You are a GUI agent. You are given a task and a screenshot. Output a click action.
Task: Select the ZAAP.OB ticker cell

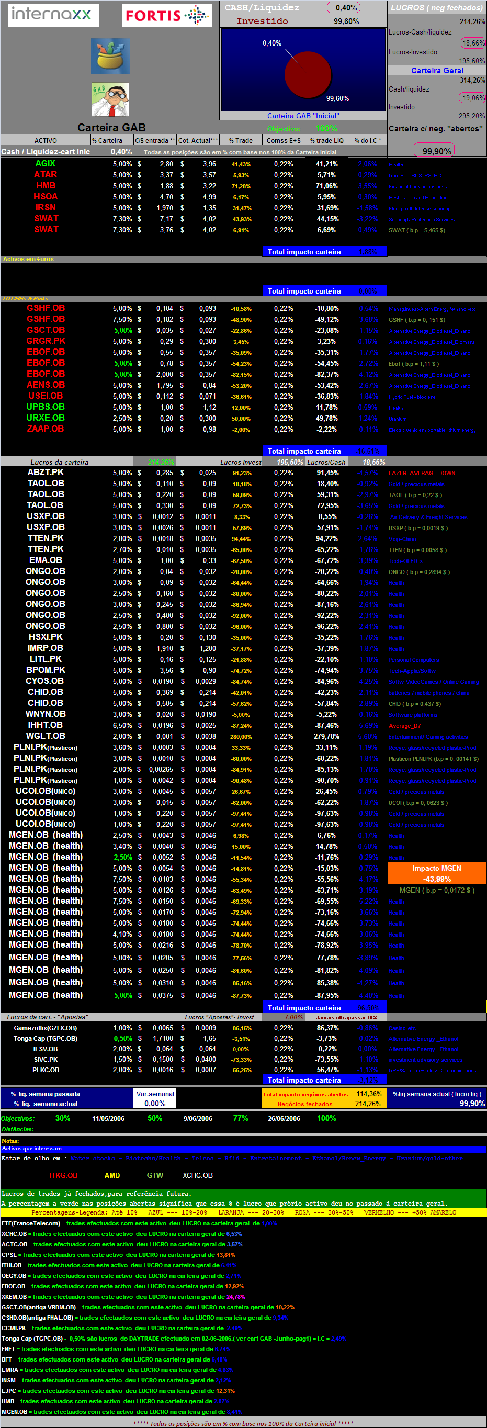pyautogui.click(x=46, y=429)
